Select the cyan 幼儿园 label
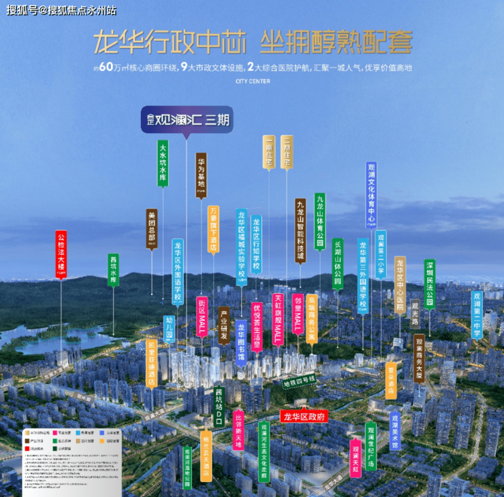 (169, 329)
